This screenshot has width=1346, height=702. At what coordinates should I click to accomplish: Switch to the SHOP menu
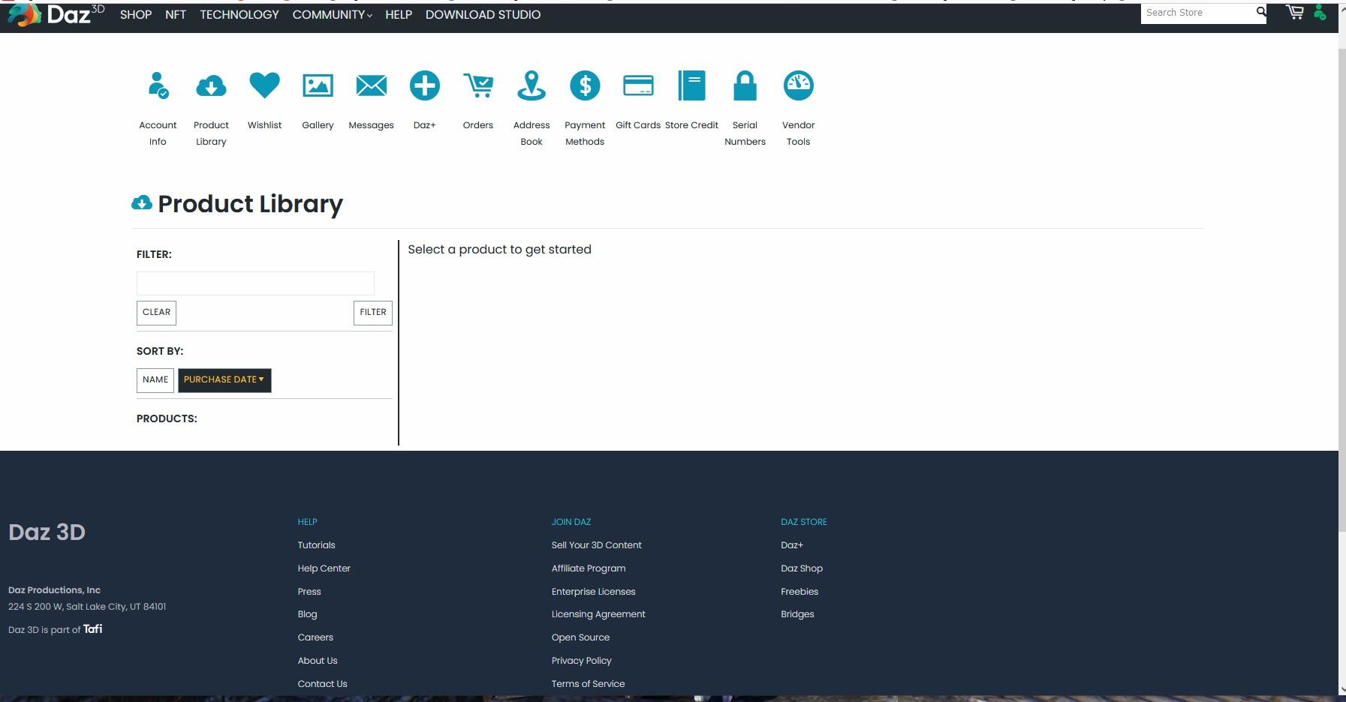[x=136, y=14]
